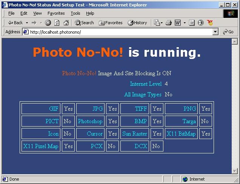Click the Done status text
Image resolution: width=240 pixels, height=184 pixels.
click(14, 179)
